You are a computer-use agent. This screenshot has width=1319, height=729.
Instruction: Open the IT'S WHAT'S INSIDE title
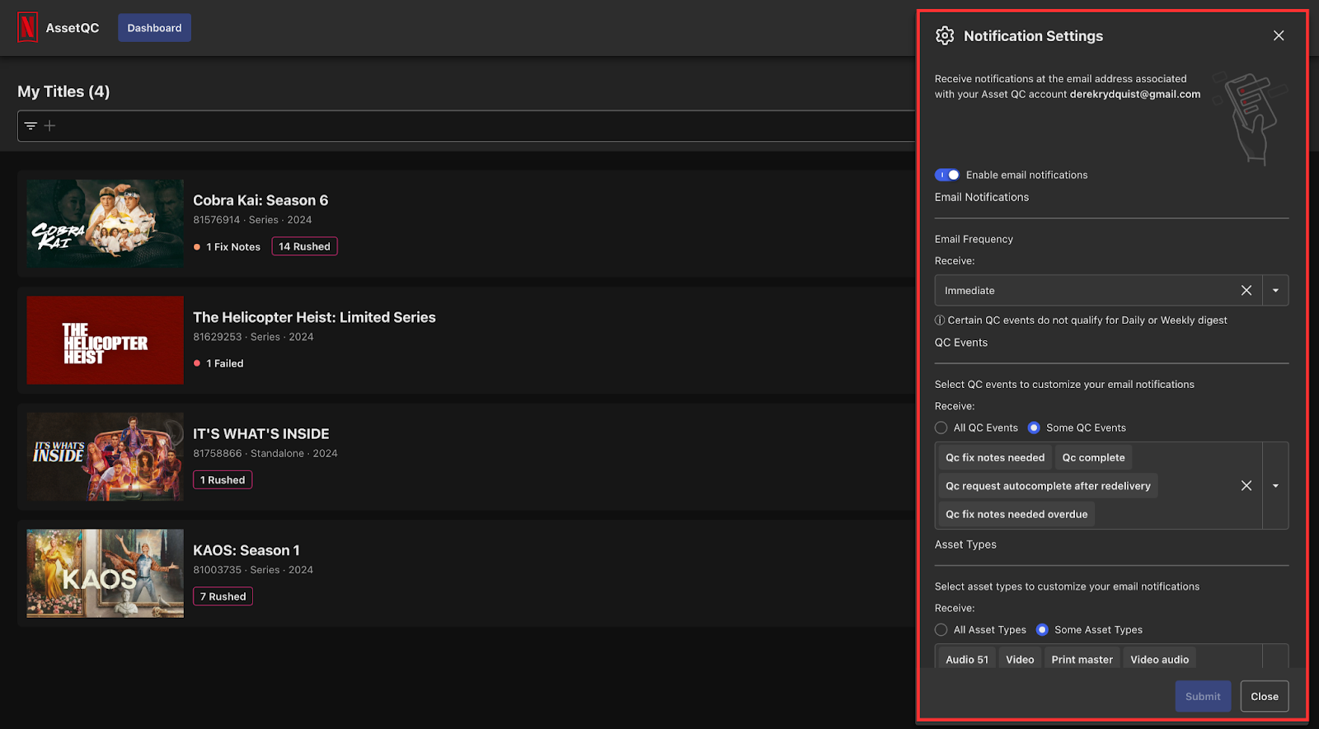261,434
